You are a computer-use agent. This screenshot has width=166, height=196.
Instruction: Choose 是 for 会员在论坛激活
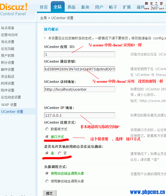click(47, 153)
